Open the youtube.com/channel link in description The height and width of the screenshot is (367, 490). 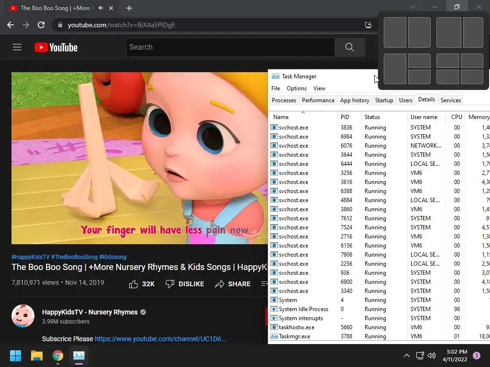(160, 339)
